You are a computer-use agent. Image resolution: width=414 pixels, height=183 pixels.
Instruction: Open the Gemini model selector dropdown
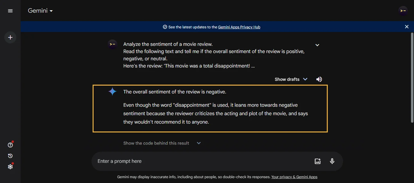click(x=40, y=10)
